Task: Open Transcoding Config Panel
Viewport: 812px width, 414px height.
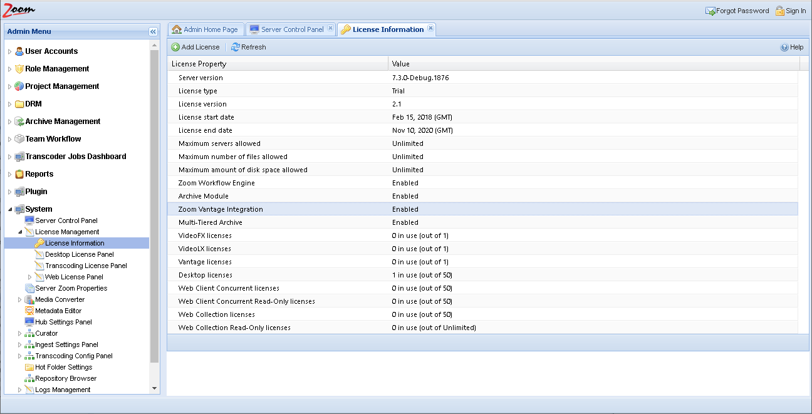Action: 74,356
